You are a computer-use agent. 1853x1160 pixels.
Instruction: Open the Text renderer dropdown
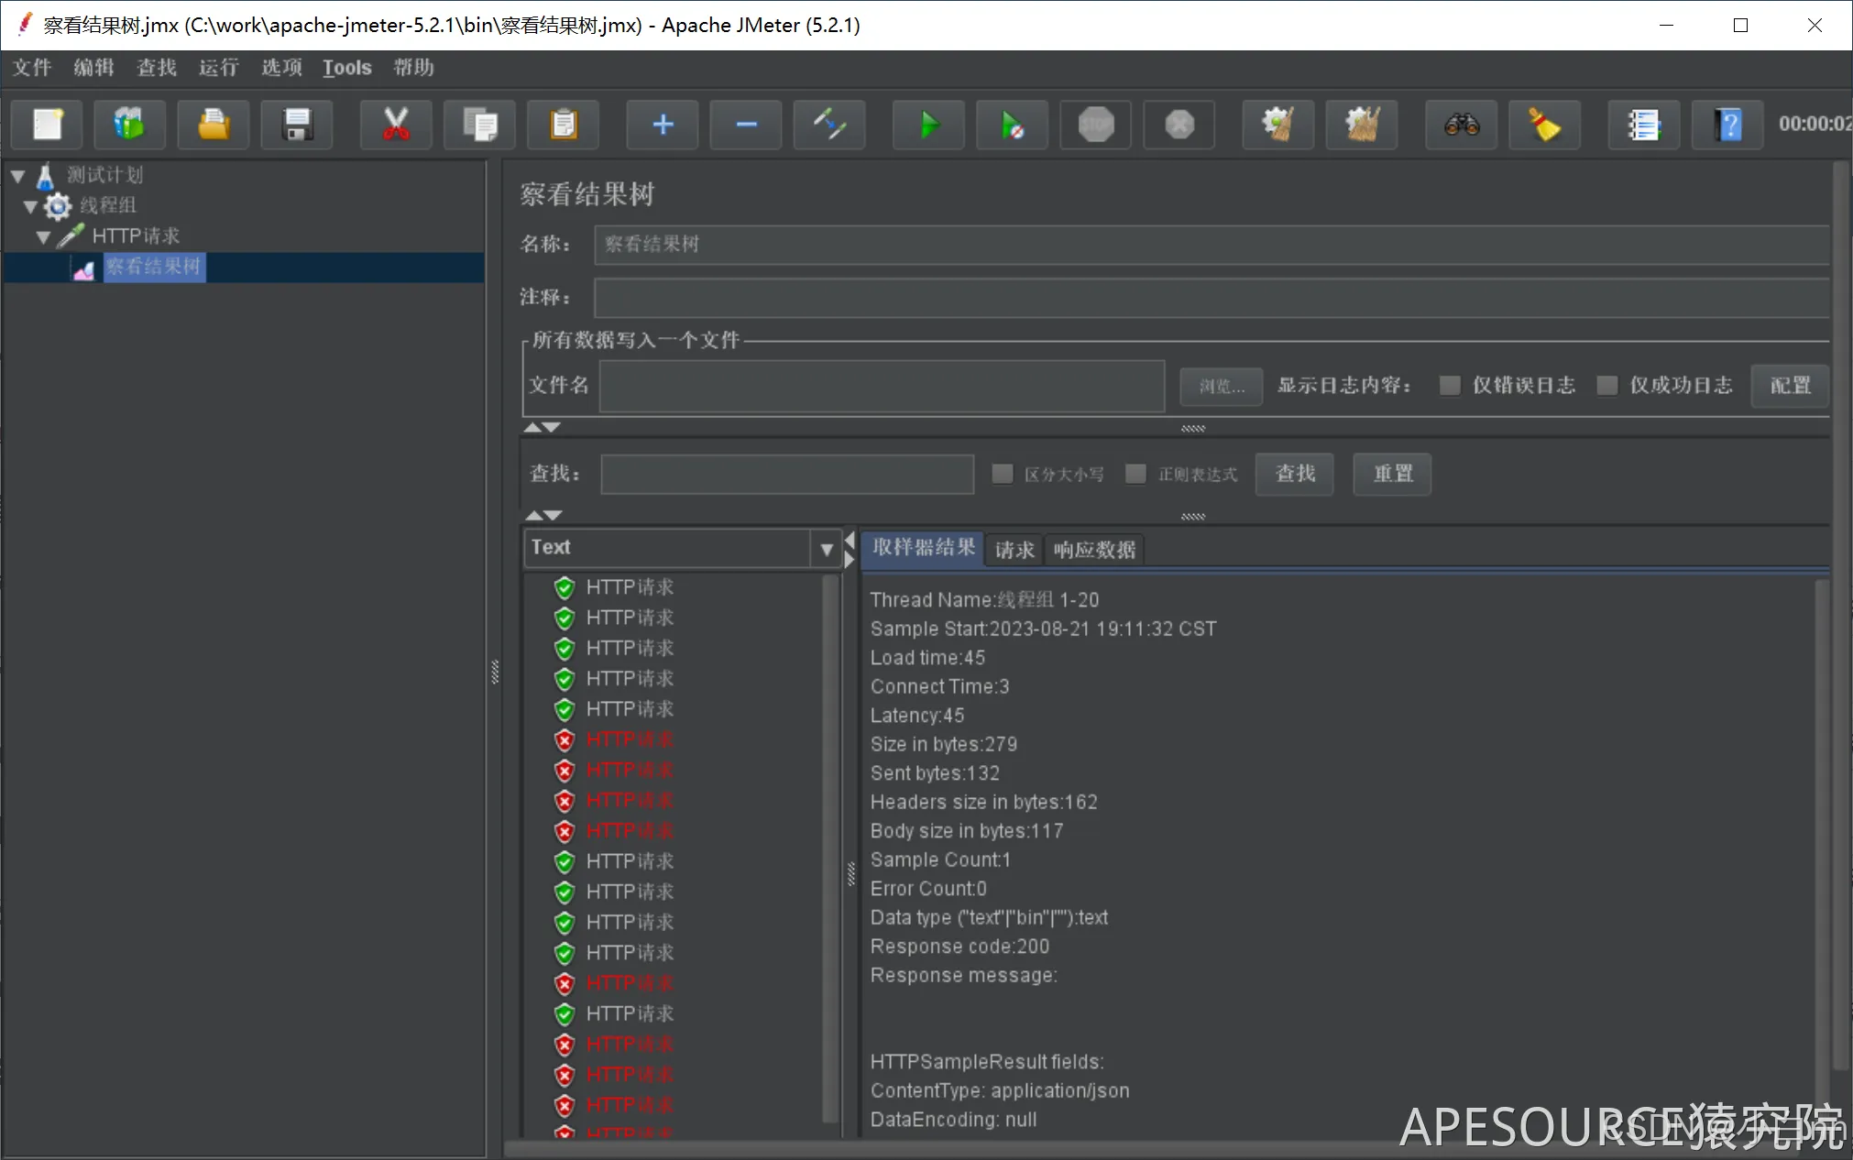pyautogui.click(x=826, y=549)
